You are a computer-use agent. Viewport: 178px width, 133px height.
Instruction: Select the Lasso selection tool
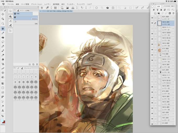(3, 42)
